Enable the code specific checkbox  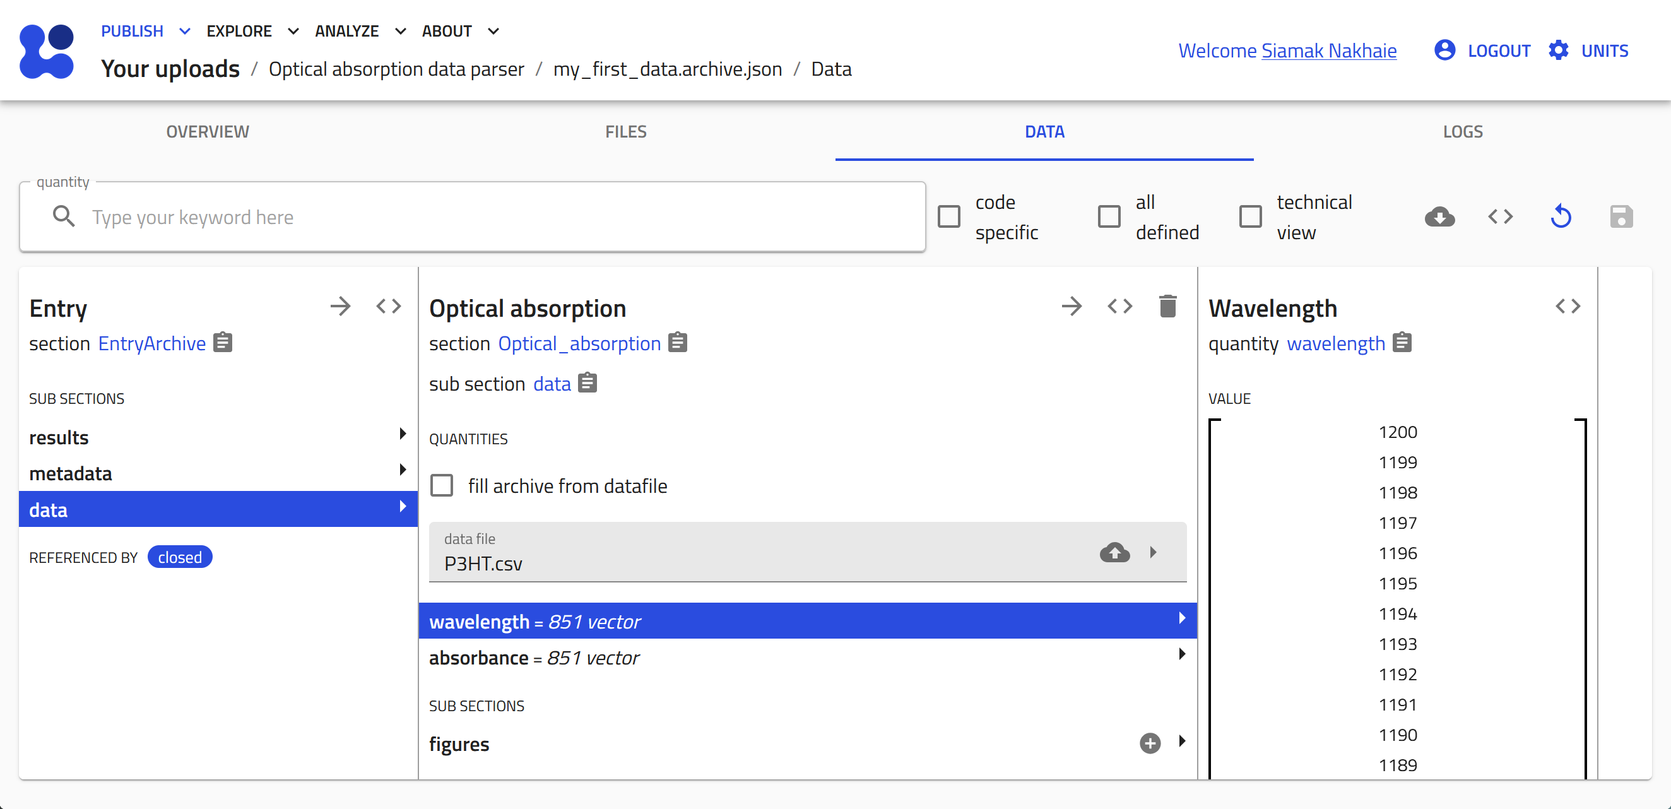[x=949, y=216]
